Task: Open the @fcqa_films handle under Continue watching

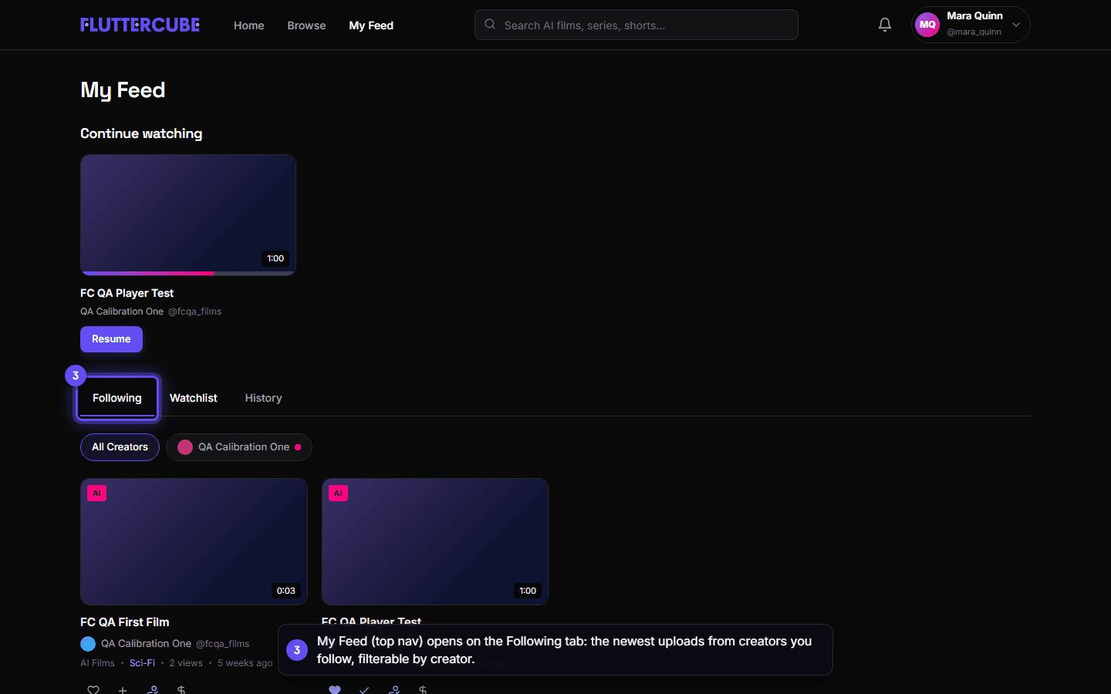Action: pos(194,312)
